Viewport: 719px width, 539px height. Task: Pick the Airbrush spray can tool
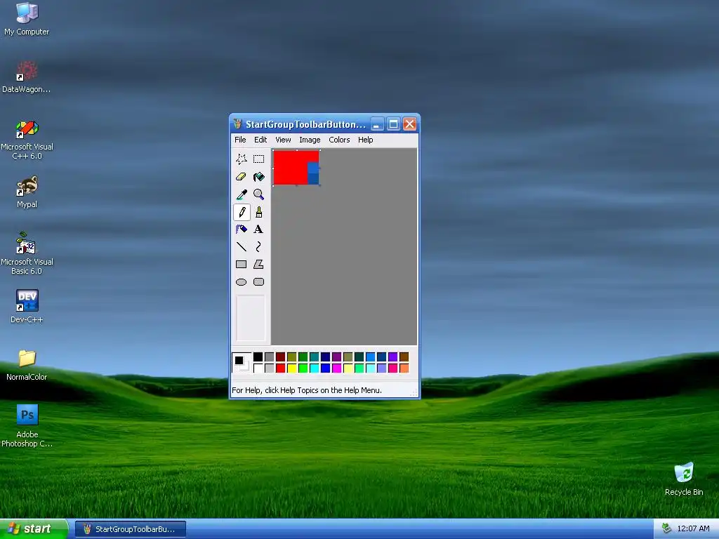[x=242, y=229]
